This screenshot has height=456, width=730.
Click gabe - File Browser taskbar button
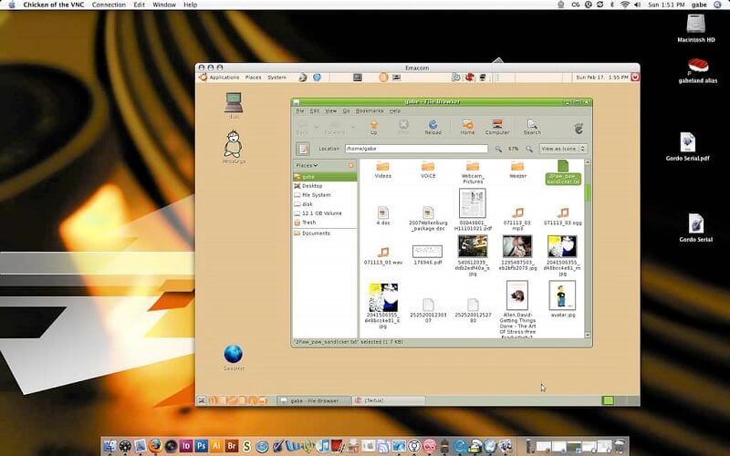click(314, 400)
